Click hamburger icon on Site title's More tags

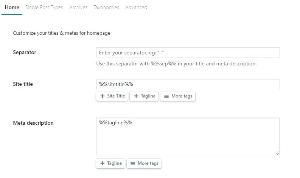coord(166,96)
